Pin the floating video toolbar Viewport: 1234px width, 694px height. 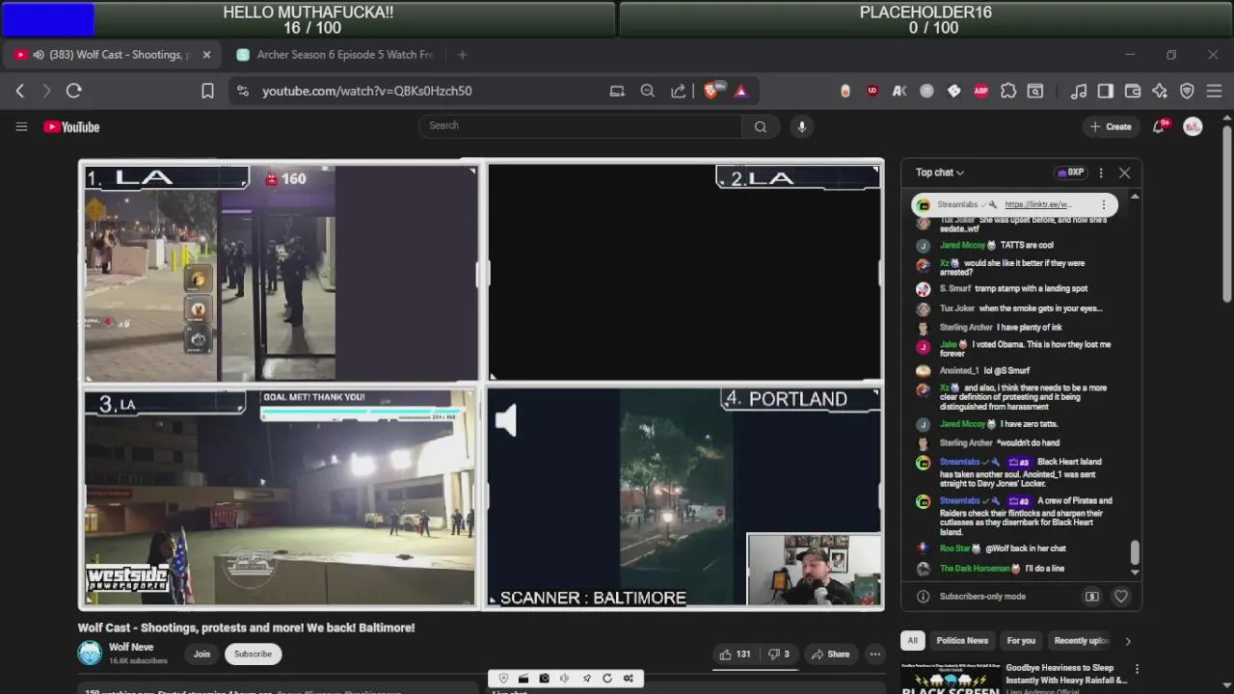(x=586, y=679)
